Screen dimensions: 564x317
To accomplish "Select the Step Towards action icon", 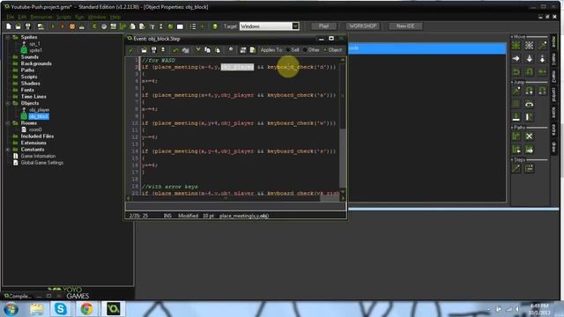I will [516, 168].
